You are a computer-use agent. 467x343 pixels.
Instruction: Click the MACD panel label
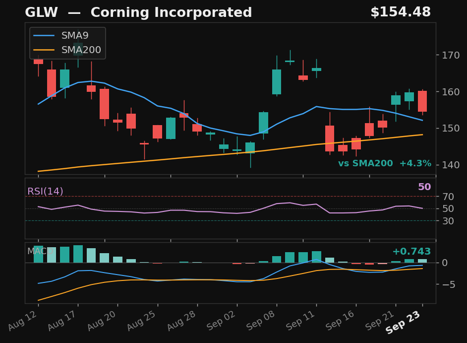coord(40,251)
